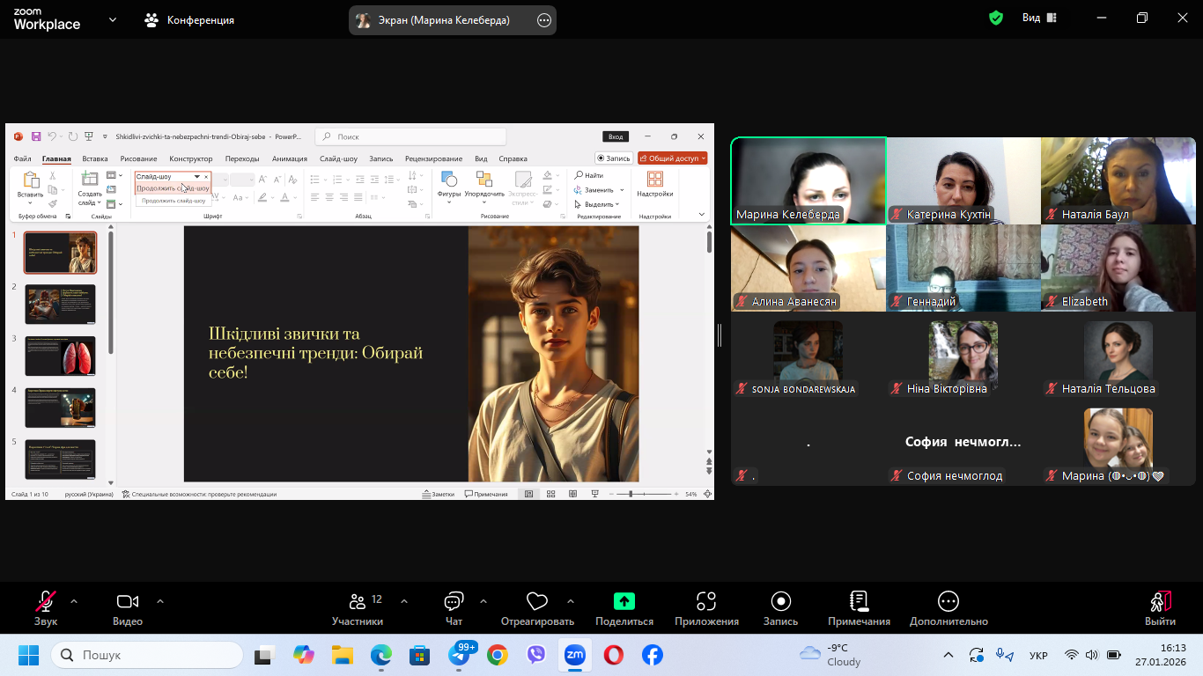Open the Notes icon in toolbar
1203x676 pixels.
click(859, 602)
